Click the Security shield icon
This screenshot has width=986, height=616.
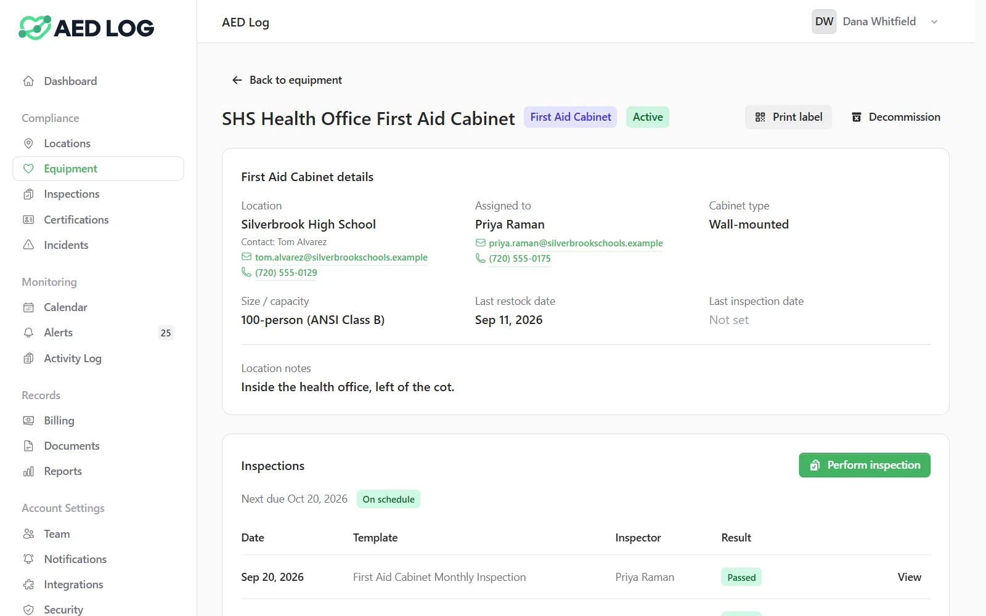(28, 610)
